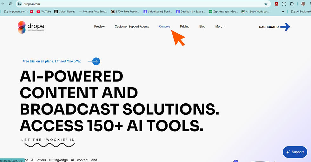This screenshot has height=162, width=311.
Task: Open the Dashboard – Zaptre bookmark
Action: pyautogui.click(x=191, y=11)
